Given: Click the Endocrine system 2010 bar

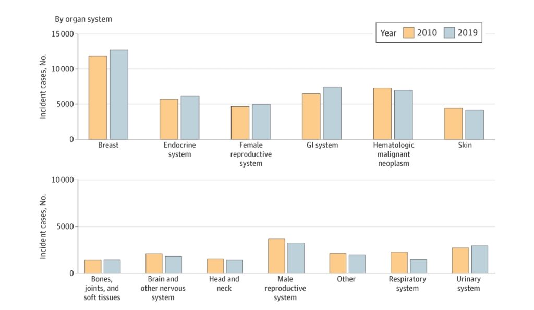Looking at the screenshot, I should click(169, 119).
